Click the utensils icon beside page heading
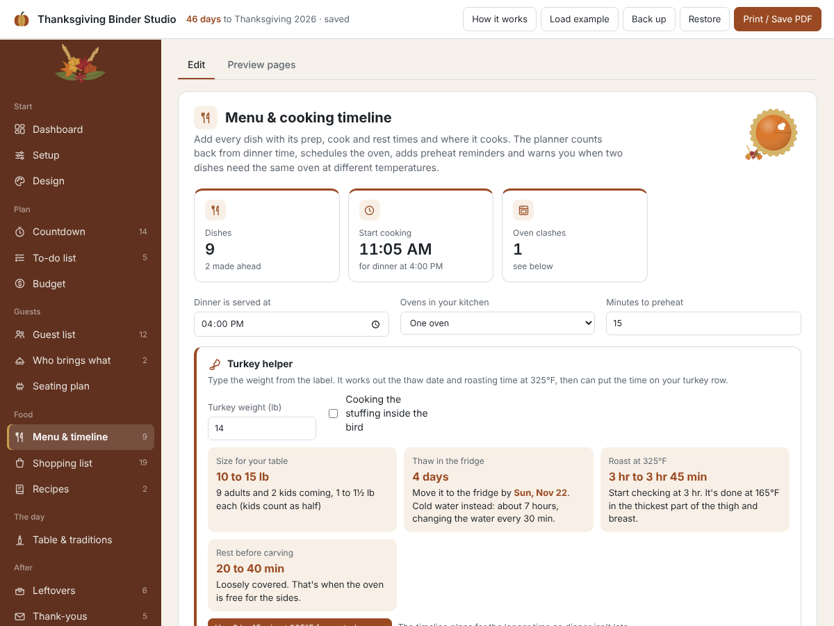The image size is (834, 626). [x=206, y=118]
